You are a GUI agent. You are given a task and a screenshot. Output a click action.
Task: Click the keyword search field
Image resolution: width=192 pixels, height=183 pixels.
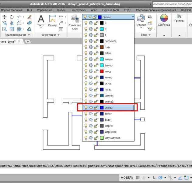coord(172,4)
